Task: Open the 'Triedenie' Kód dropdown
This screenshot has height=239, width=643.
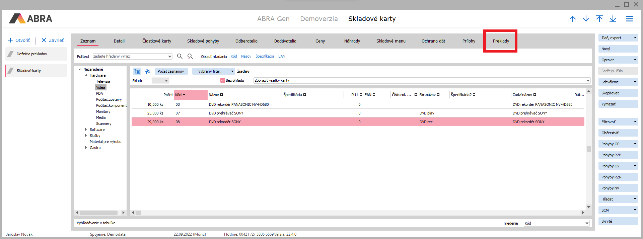Action: pyautogui.click(x=587, y=223)
